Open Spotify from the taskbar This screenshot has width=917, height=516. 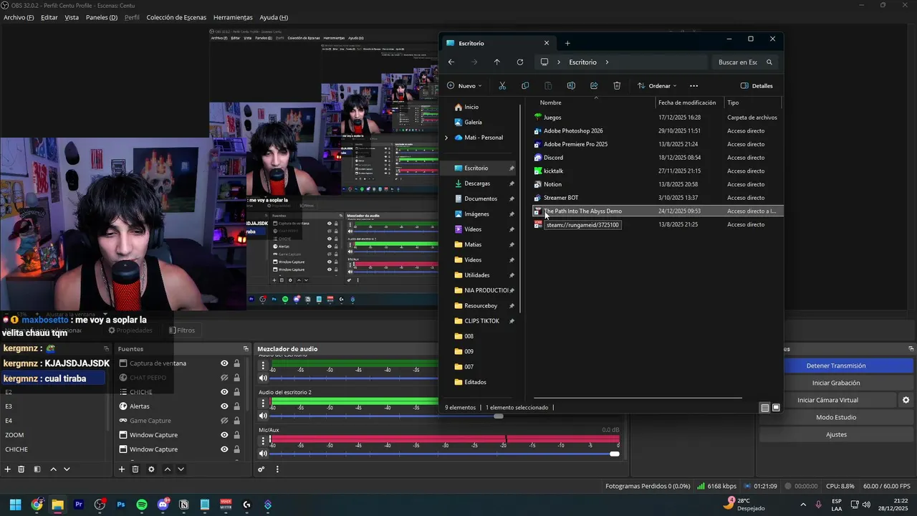(x=142, y=505)
